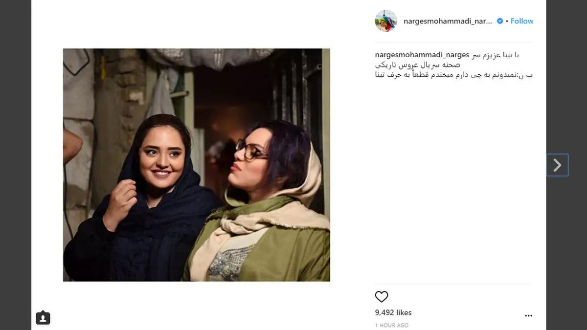
Task: Click the blue verified badge
Action: point(500,21)
